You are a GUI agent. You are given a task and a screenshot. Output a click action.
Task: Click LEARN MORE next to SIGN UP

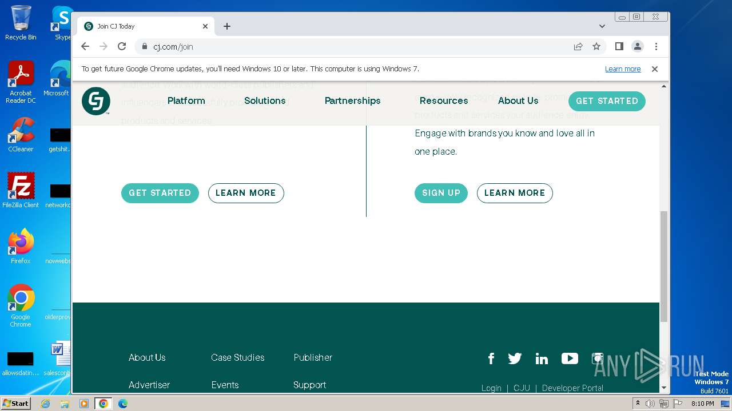[515, 193]
